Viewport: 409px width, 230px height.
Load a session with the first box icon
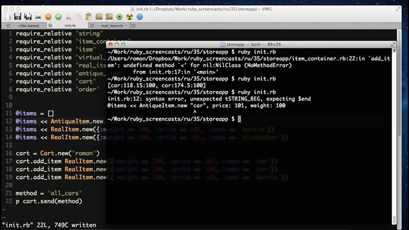click(x=99, y=17)
